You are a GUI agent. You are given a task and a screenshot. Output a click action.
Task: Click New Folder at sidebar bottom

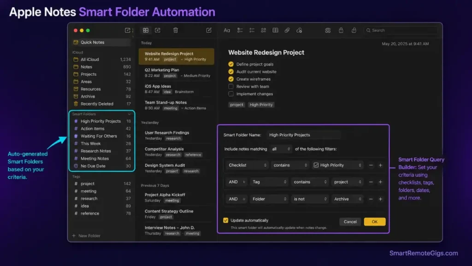coord(86,236)
